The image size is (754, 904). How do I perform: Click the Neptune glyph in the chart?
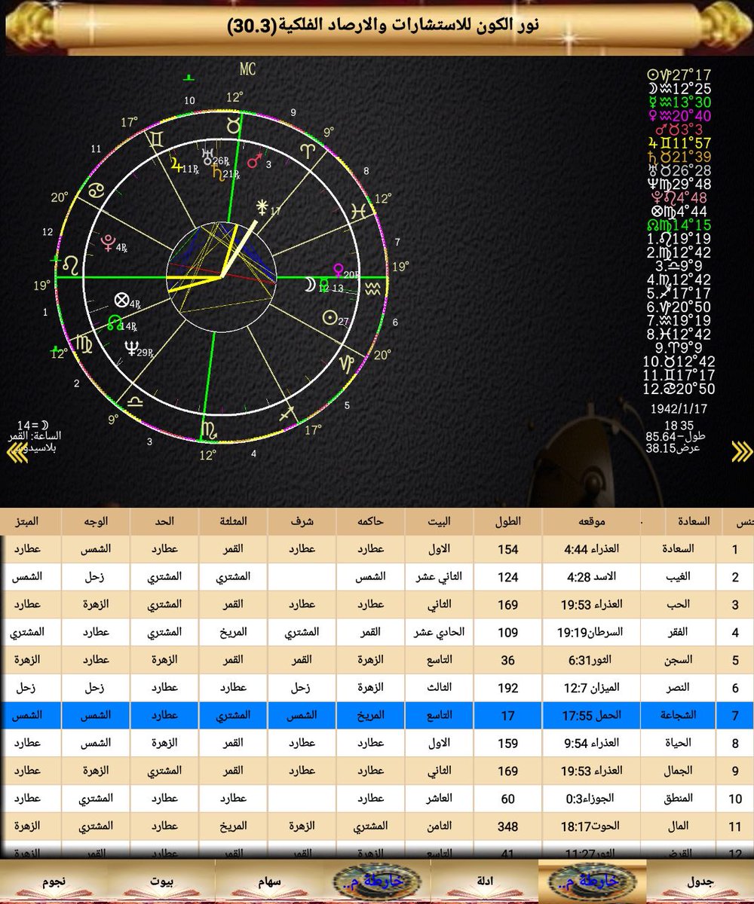pyautogui.click(x=131, y=348)
